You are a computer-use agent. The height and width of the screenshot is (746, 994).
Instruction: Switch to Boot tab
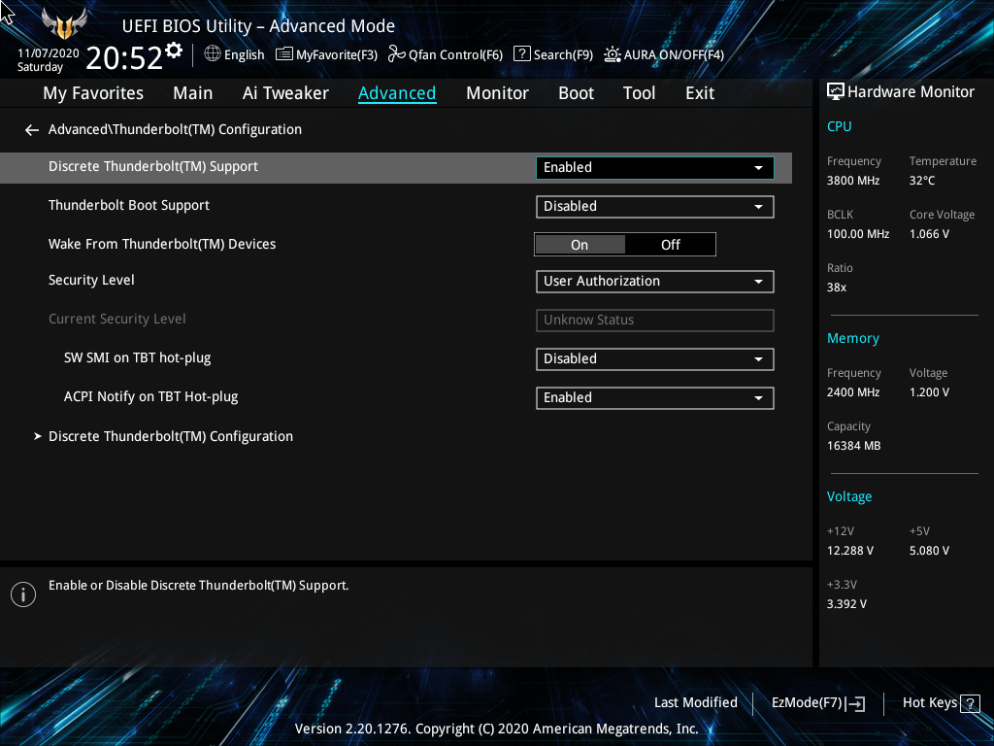point(576,93)
